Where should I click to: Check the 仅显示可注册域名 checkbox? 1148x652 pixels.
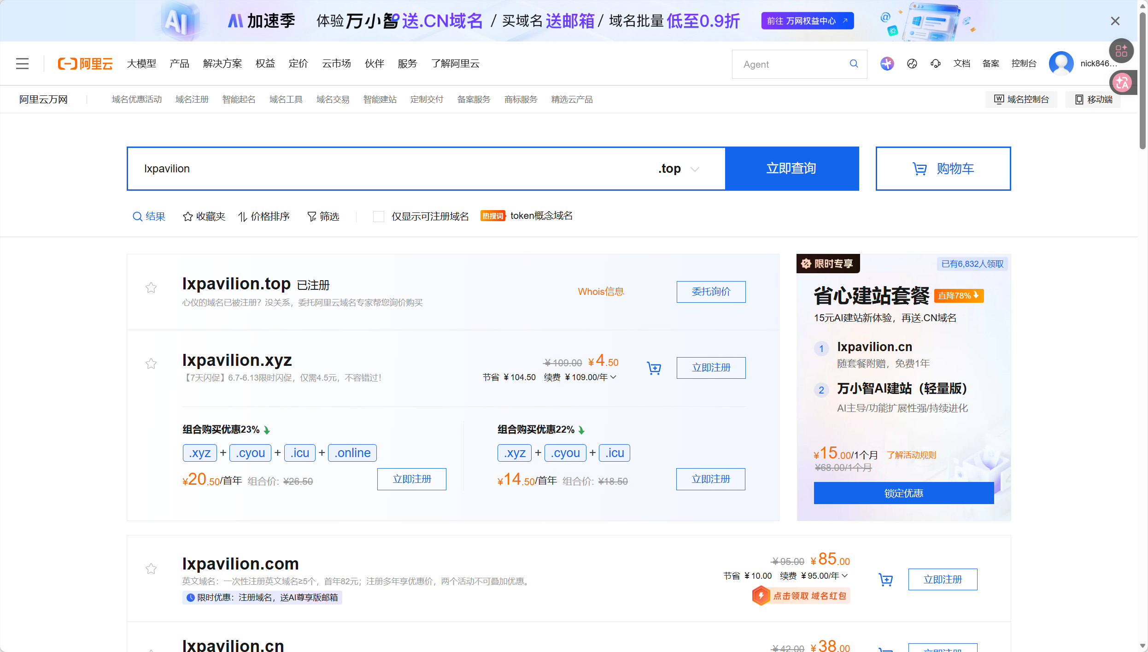(x=379, y=217)
